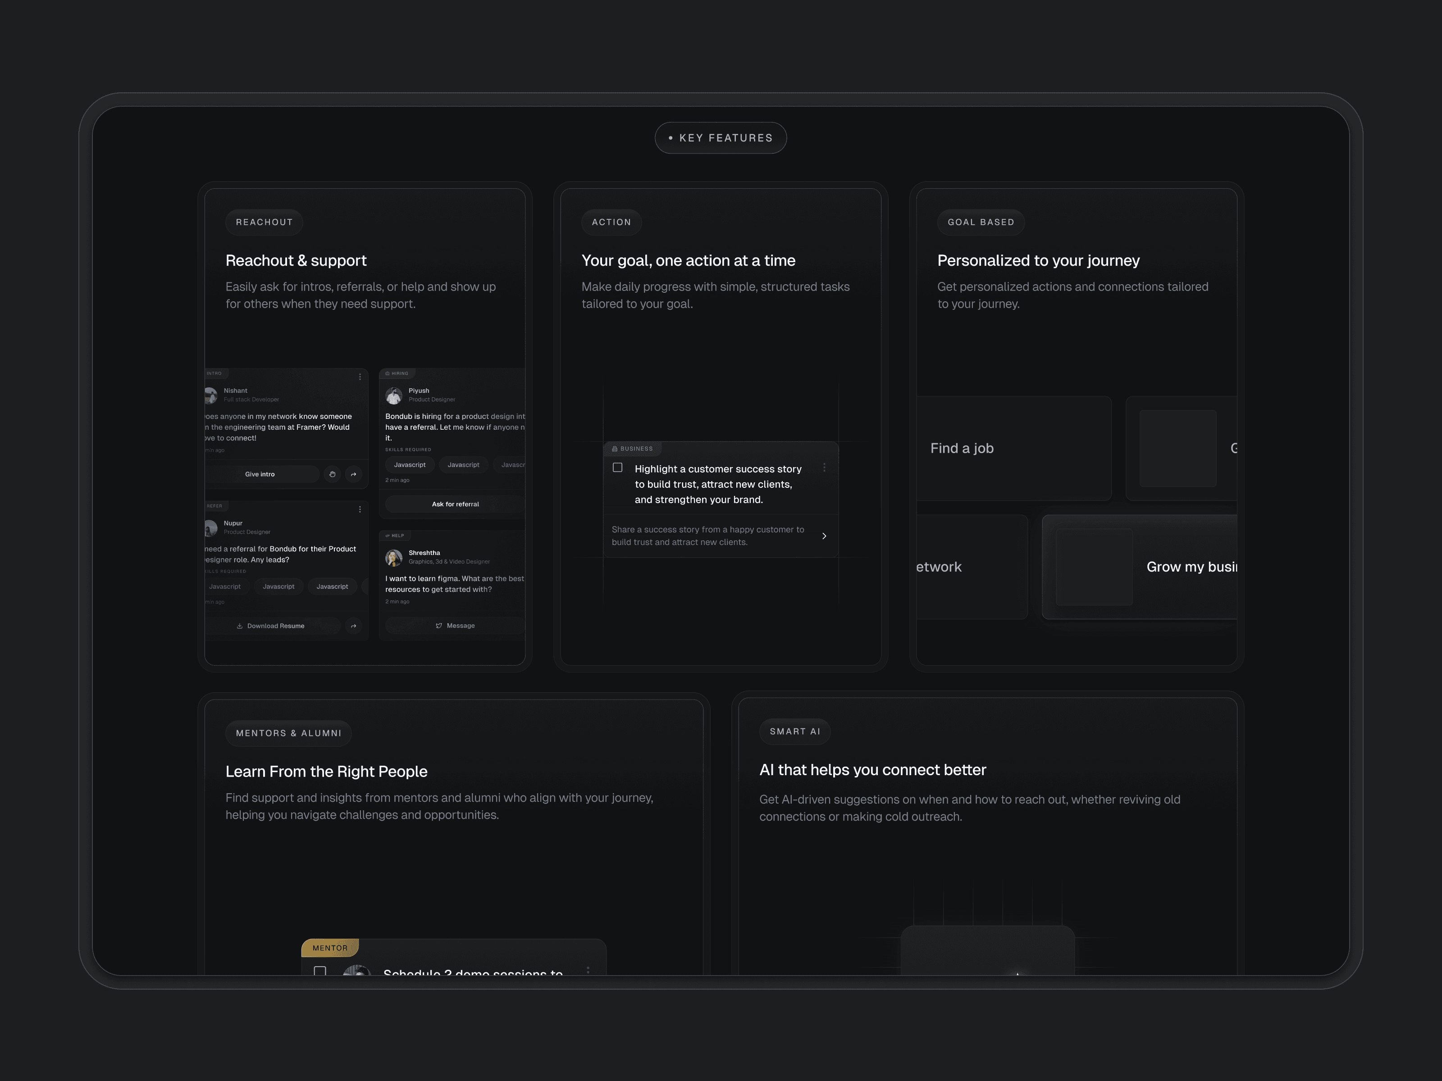Check the customer success story task checkbox
The width and height of the screenshot is (1442, 1081).
point(617,468)
